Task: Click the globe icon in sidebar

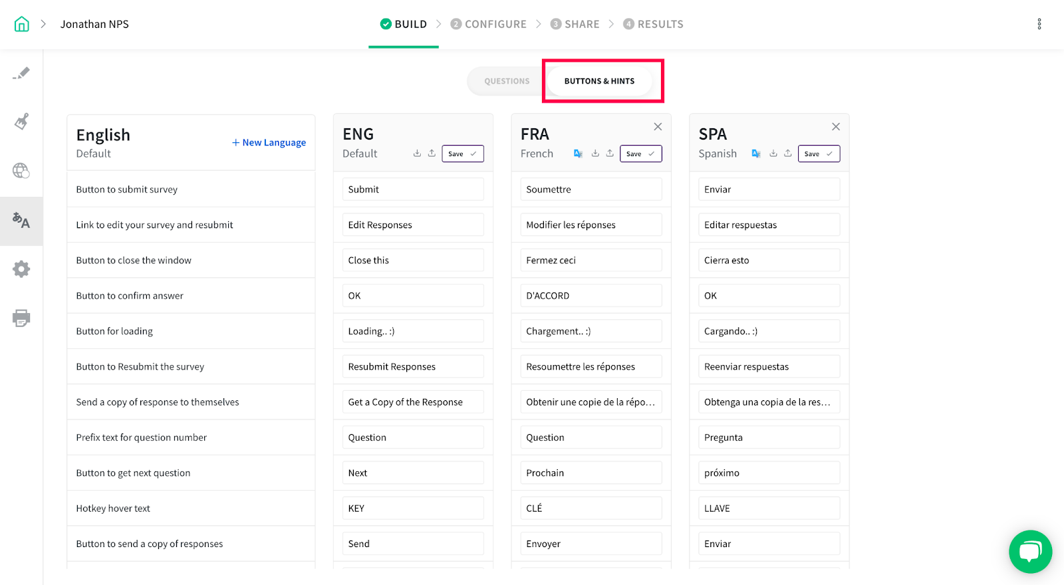Action: (21, 171)
